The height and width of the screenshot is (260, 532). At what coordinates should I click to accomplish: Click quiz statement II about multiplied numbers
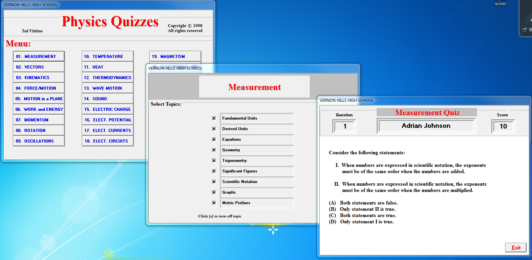coord(410,187)
